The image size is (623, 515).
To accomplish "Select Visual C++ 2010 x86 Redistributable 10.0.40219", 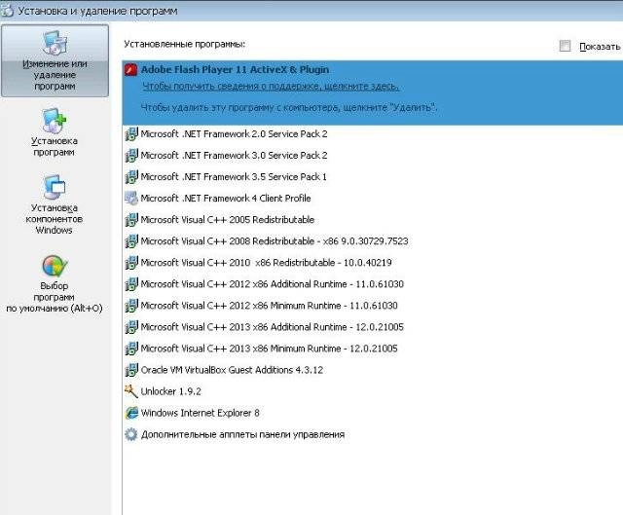I will point(266,263).
